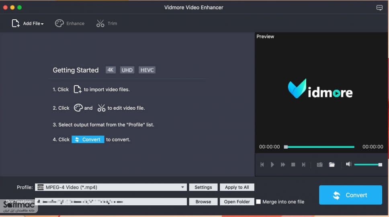389x217 pixels.
Task: Take a snapshot with the camera icon
Action: pos(320,165)
